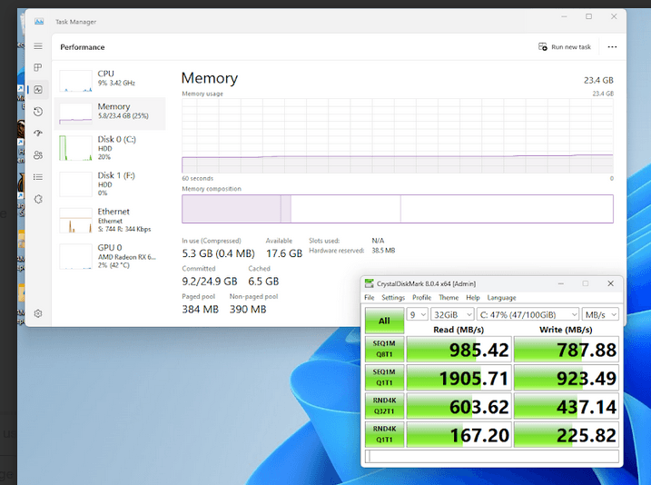The height and width of the screenshot is (485, 651).
Task: Open Language menu in CrystalDiskMark
Action: [x=501, y=298]
